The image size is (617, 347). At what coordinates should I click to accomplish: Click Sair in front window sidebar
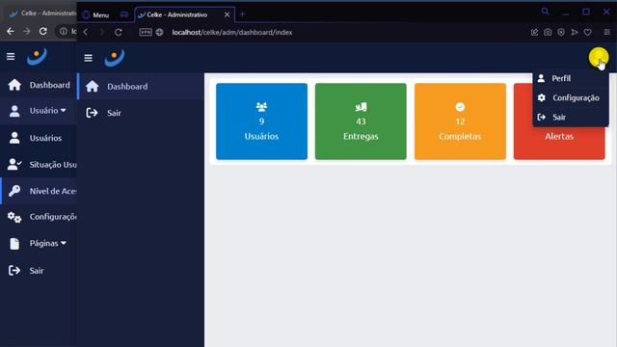141,113
